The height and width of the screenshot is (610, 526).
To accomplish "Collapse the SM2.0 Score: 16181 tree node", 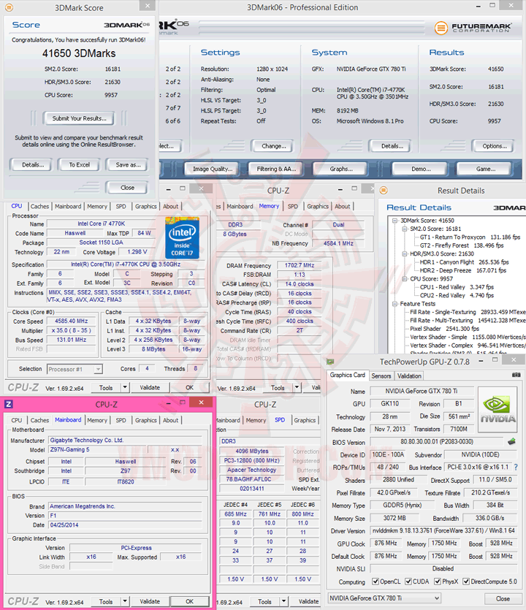I will (404, 229).
